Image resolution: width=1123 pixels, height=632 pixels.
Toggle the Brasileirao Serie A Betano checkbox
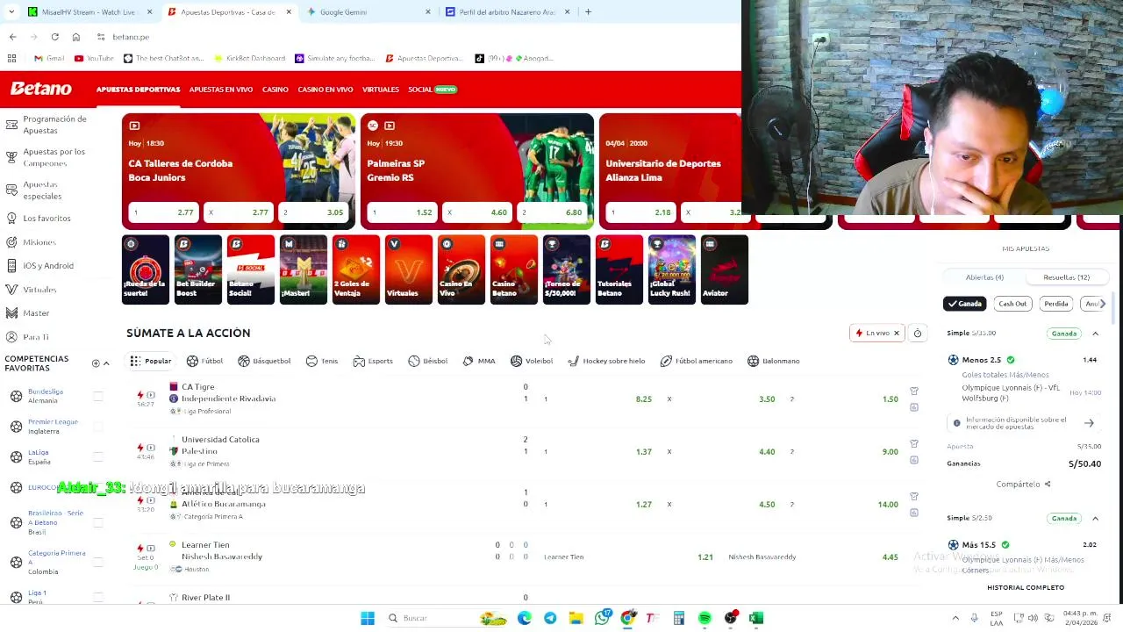coord(98,522)
